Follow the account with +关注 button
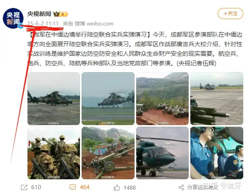Viewport: 248px width, 196px height. [230, 14]
